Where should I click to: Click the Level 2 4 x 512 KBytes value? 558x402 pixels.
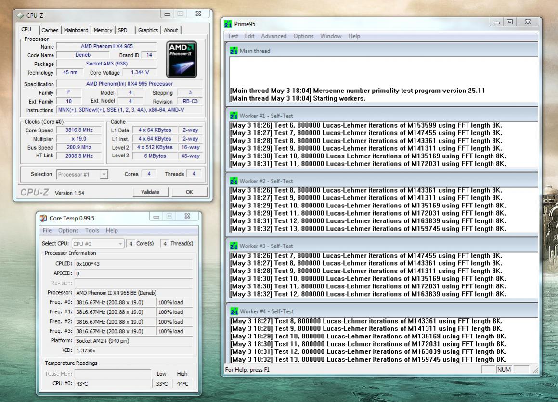155,147
